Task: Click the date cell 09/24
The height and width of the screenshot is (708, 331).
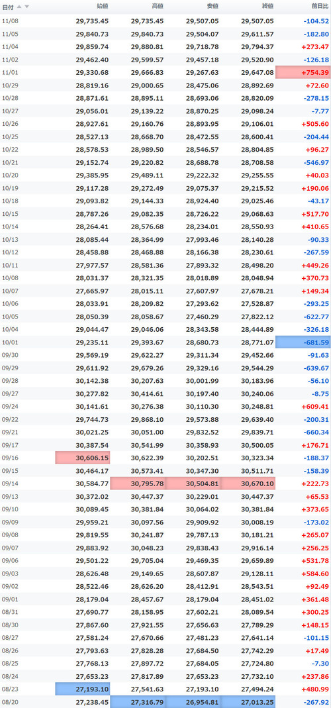Action: [10, 407]
